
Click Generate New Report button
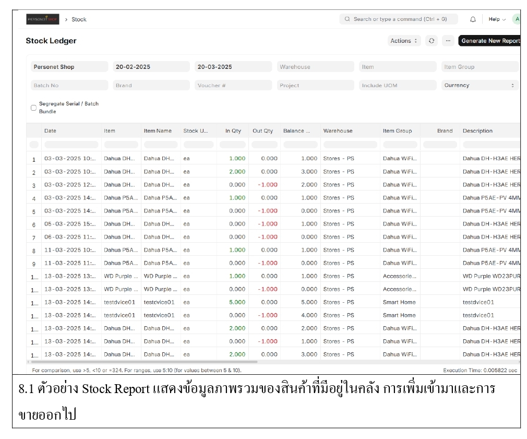pos(489,41)
